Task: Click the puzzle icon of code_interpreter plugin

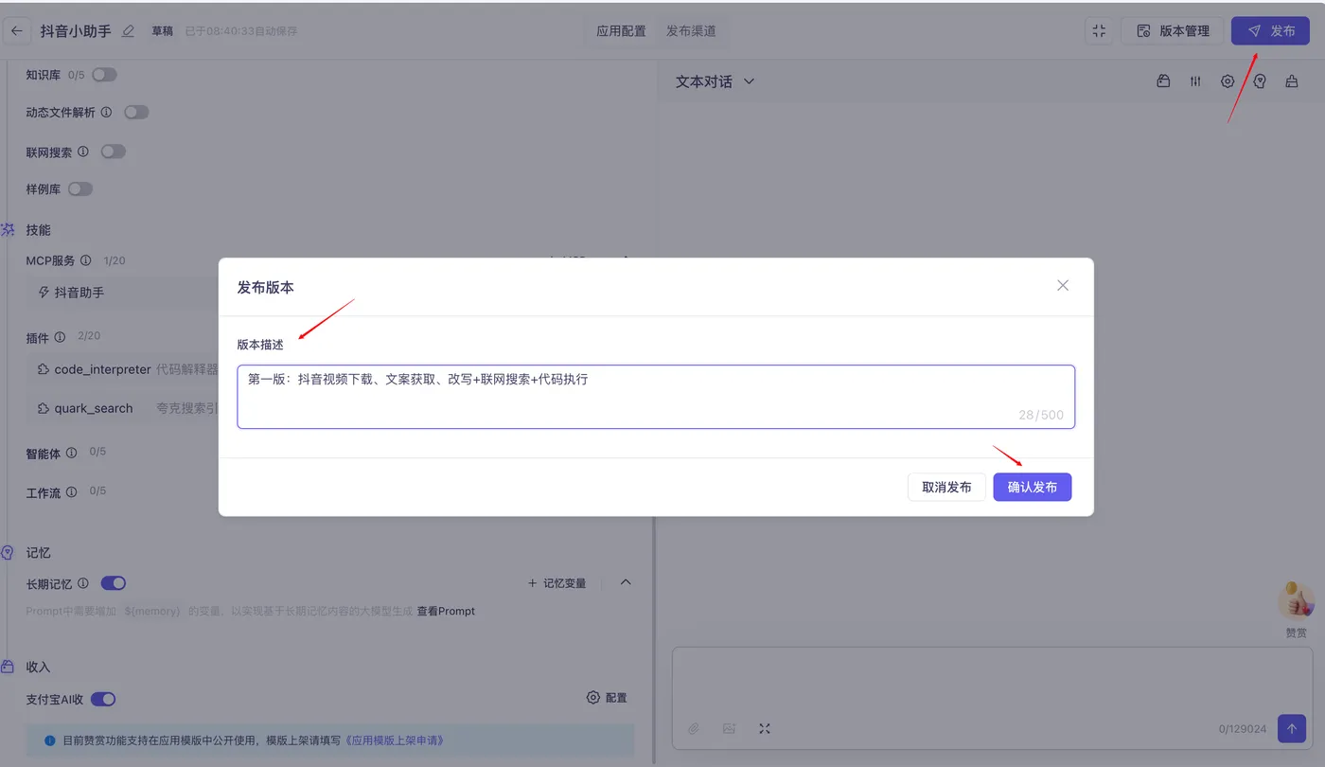Action: (44, 369)
